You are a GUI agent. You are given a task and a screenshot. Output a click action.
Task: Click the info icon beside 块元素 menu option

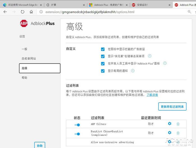click(x=150, y=56)
